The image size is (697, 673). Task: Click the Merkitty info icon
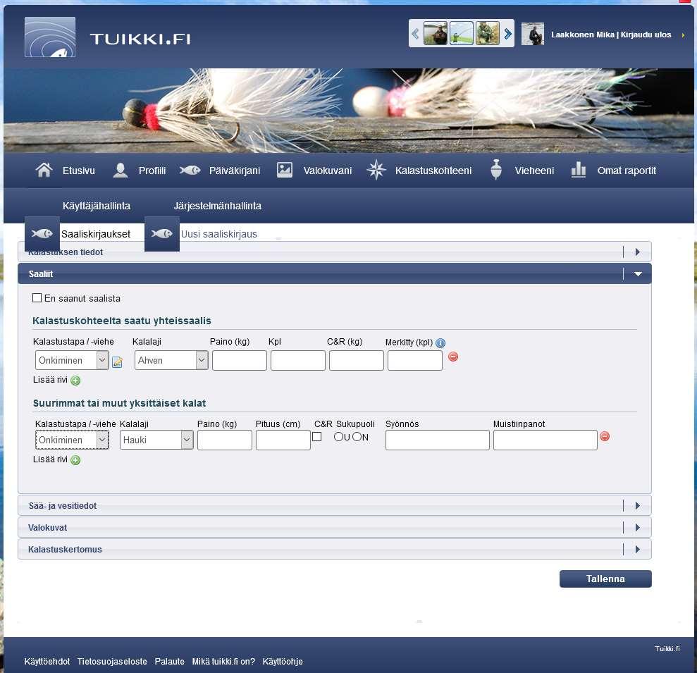[440, 342]
